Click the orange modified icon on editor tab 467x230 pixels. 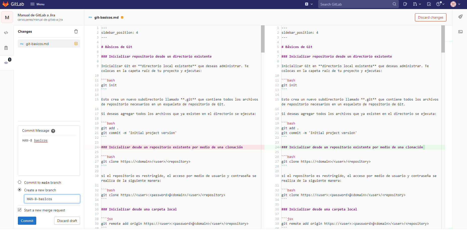(x=122, y=17)
